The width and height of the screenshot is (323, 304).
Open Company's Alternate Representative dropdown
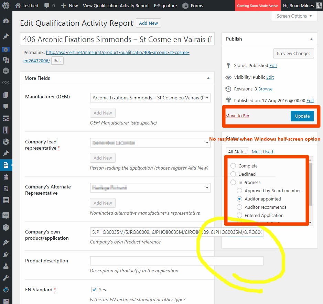click(150, 188)
